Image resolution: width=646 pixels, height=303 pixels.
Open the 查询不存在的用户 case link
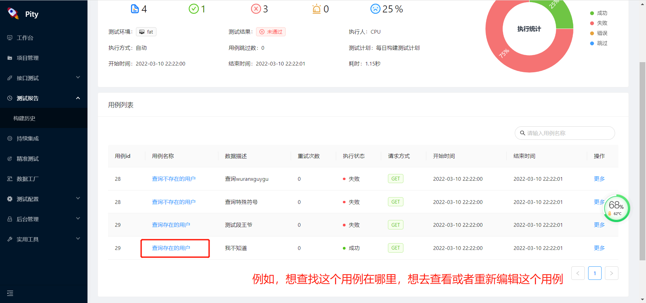pos(174,179)
